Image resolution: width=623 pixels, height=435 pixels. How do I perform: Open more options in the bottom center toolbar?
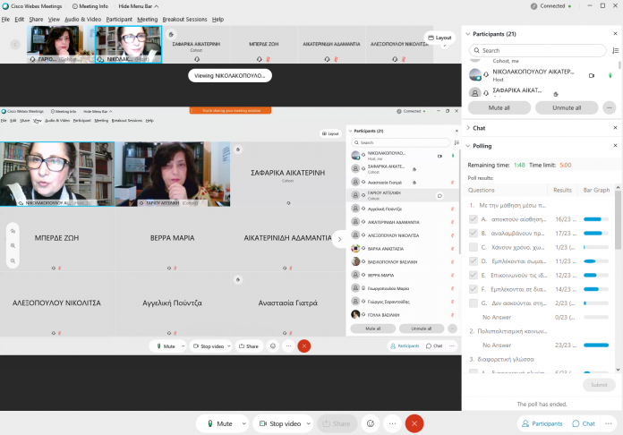point(390,423)
